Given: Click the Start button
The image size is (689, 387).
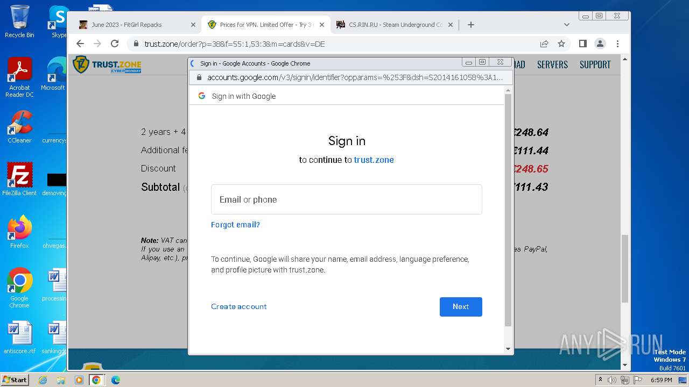Looking at the screenshot, I should point(15,380).
